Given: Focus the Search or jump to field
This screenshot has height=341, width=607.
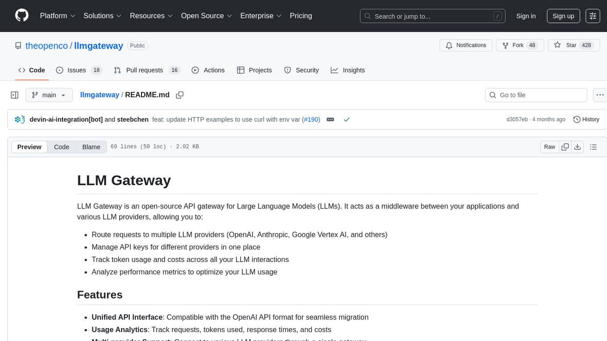Looking at the screenshot, I should pyautogui.click(x=432, y=16).
